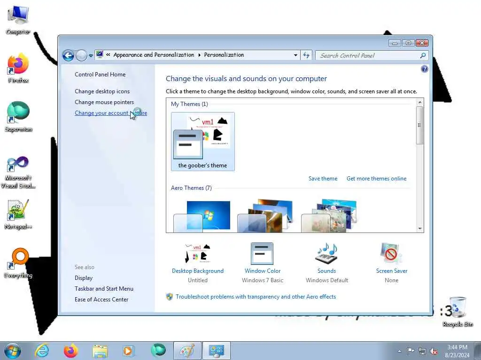This screenshot has height=360, width=481.
Task: Open Windows Media Player from the taskbar
Action: pyautogui.click(x=128, y=351)
